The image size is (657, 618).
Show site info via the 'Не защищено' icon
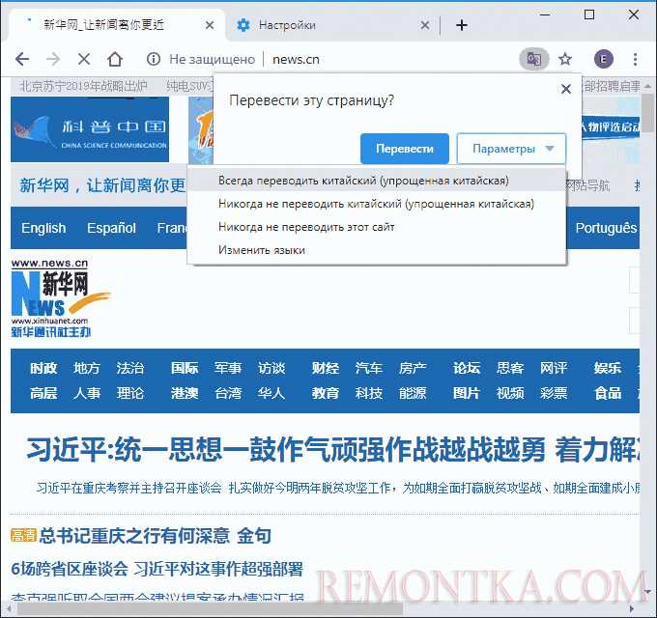coord(154,59)
